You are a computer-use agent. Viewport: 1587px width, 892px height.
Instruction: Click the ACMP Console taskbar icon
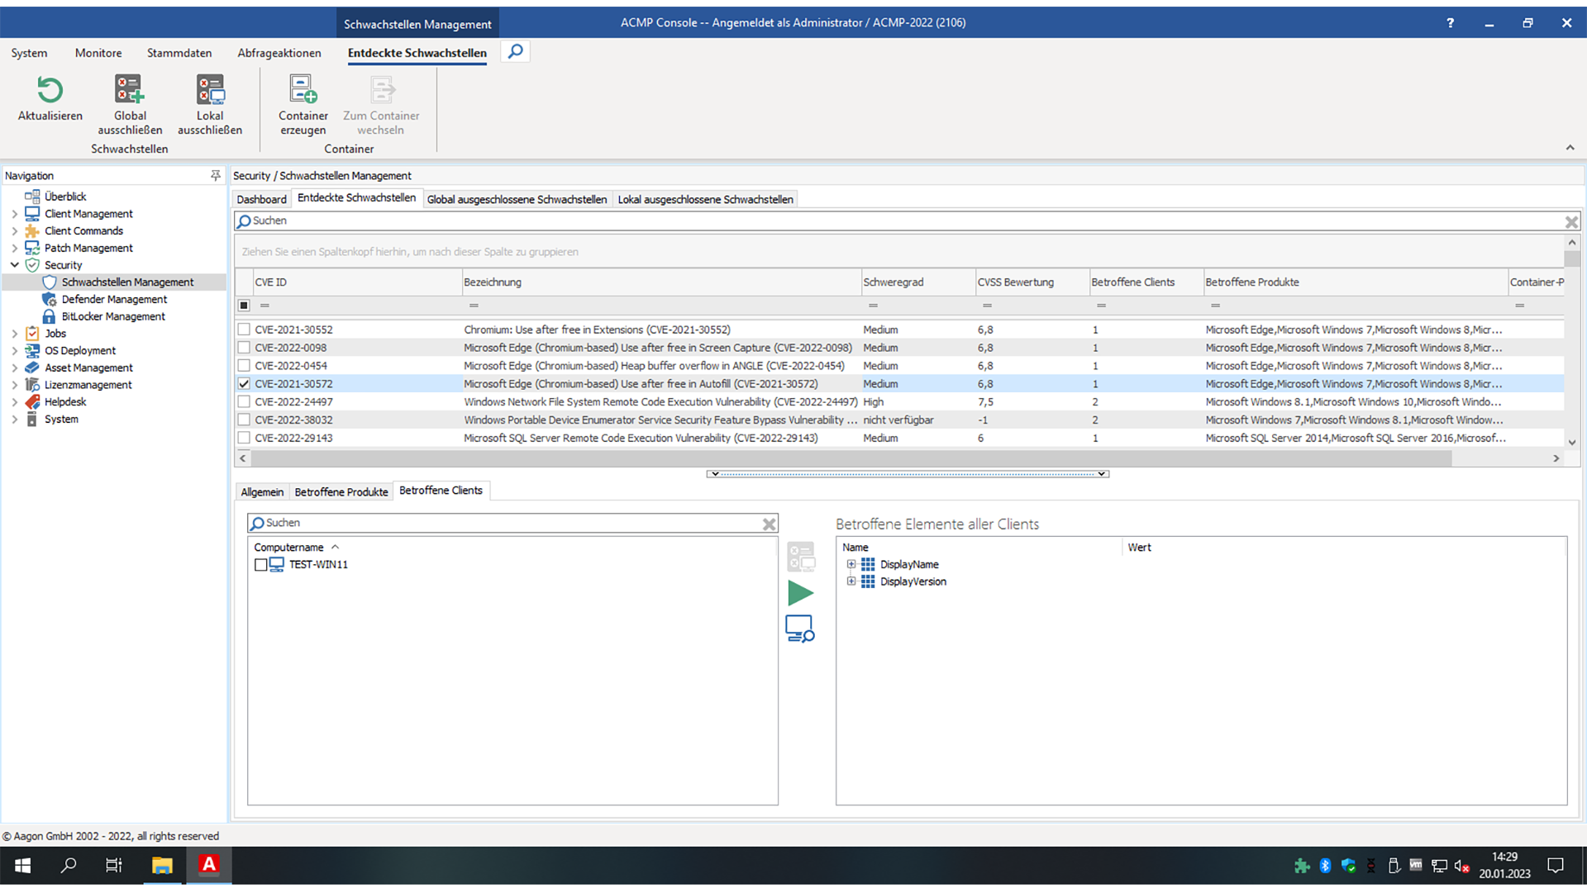point(209,866)
